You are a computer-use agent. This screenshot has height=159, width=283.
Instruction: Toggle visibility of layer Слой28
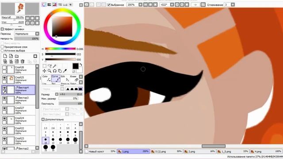pos(4,68)
